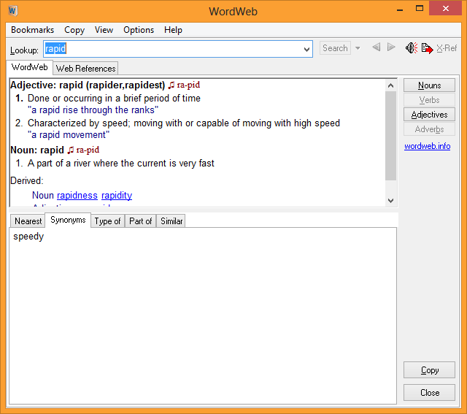
Task: Click definition pane scroll up arrow
Action: [x=390, y=86]
